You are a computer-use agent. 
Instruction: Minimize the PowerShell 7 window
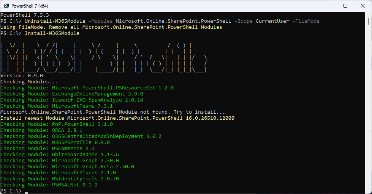point(328,6)
